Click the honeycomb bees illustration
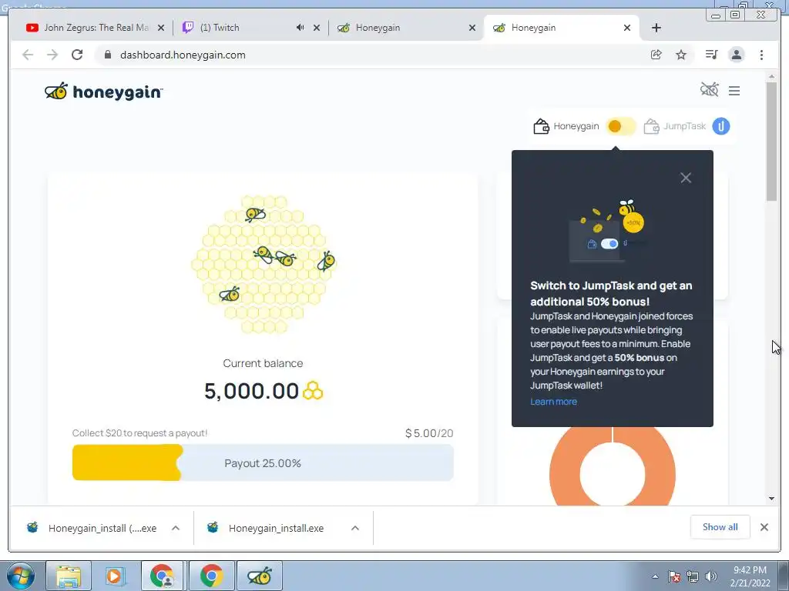This screenshot has width=789, height=591. [x=264, y=264]
